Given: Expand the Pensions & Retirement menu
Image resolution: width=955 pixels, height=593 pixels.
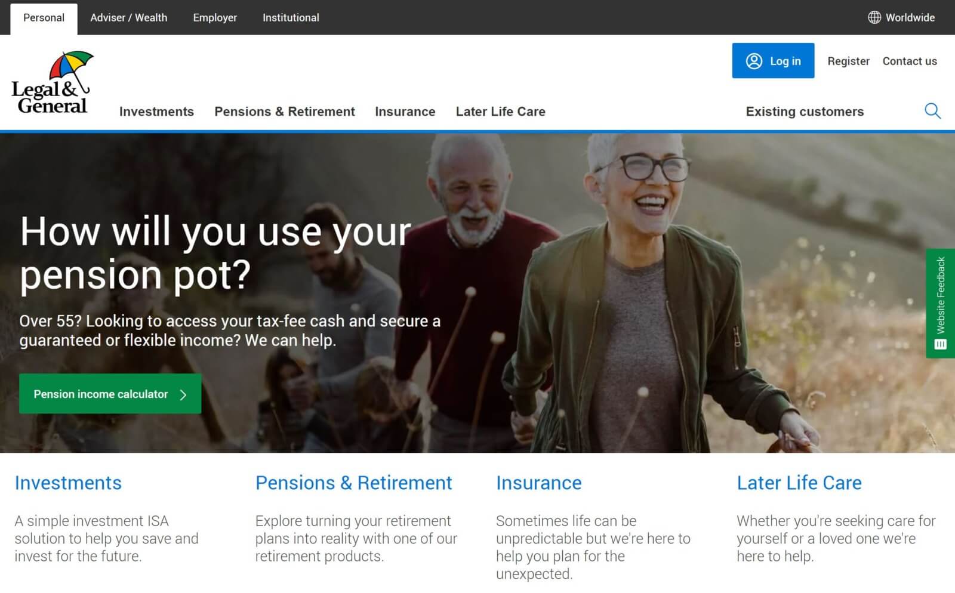Looking at the screenshot, I should click(285, 112).
